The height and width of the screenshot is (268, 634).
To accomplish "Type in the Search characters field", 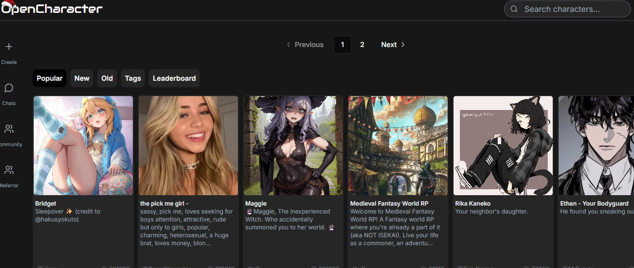I will (570, 9).
